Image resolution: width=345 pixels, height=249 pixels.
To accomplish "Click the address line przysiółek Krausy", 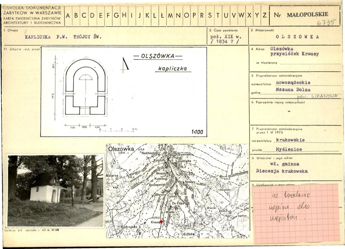I will coord(294,54).
